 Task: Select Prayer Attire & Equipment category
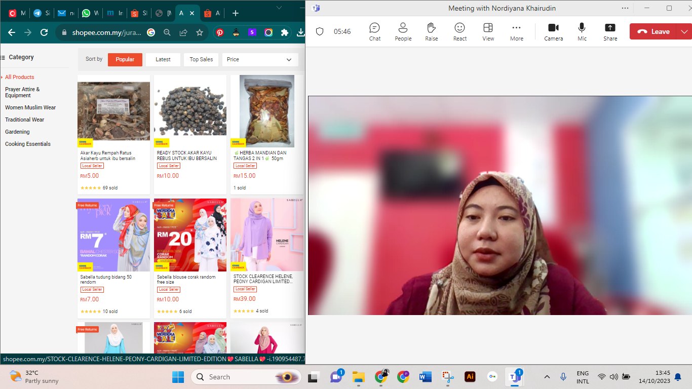click(x=22, y=92)
